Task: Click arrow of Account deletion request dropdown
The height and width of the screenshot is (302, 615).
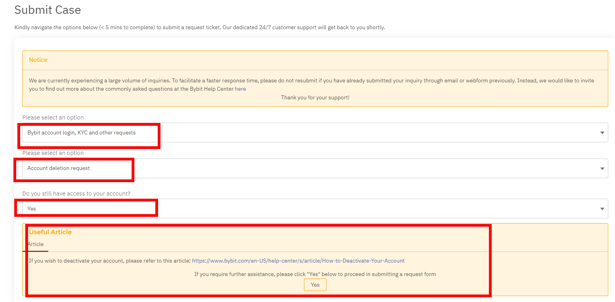Action: point(602,169)
